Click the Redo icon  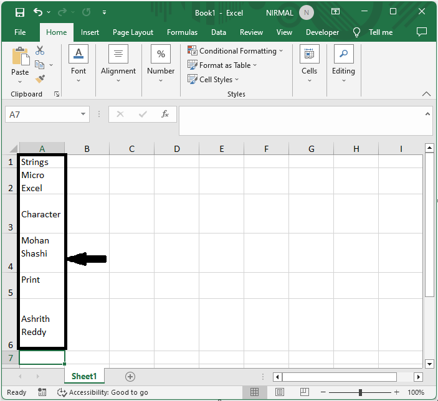pyautogui.click(x=62, y=12)
